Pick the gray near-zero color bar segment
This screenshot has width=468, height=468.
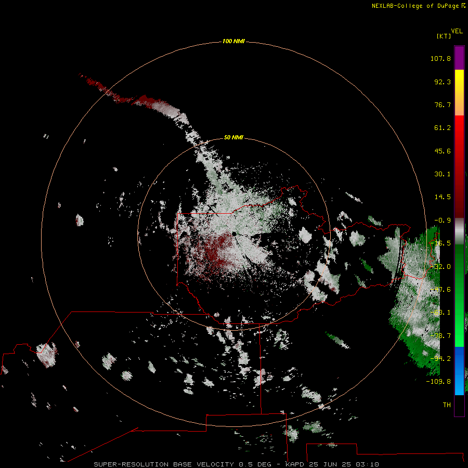(459, 231)
